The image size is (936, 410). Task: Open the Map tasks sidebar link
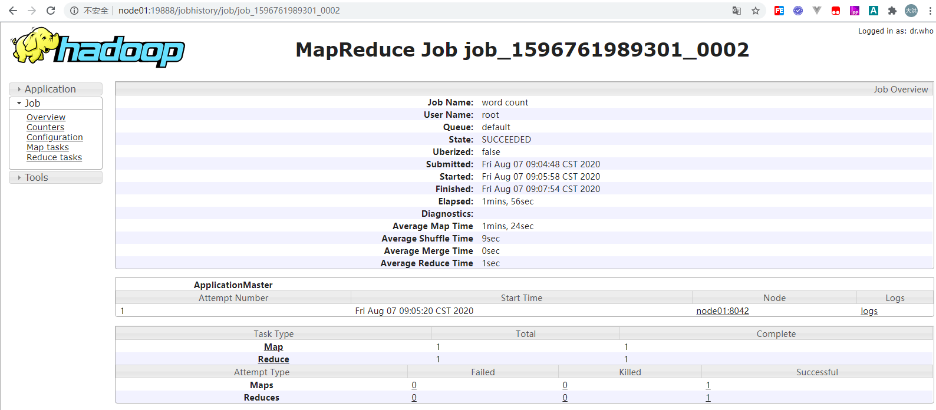click(x=48, y=147)
